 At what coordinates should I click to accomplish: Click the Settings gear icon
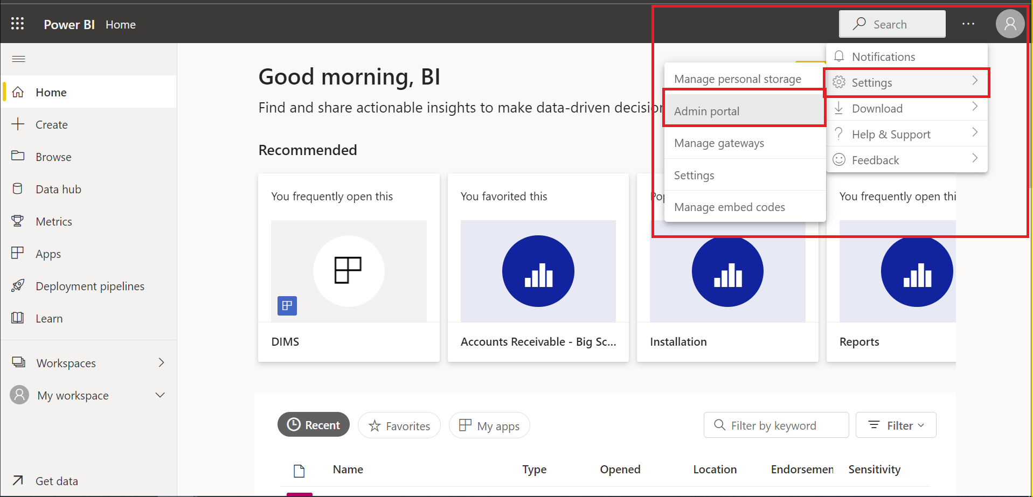click(x=839, y=82)
